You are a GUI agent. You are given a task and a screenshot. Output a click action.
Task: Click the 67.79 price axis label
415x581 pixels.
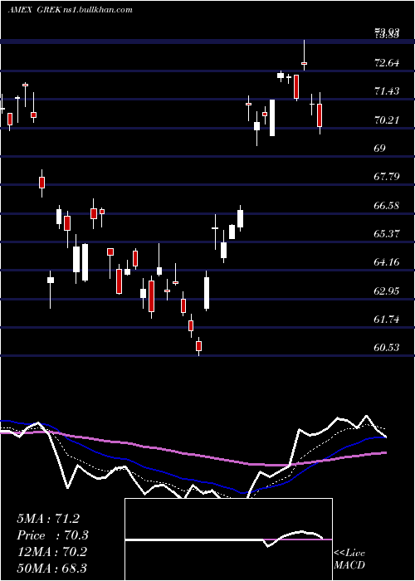[x=388, y=176]
